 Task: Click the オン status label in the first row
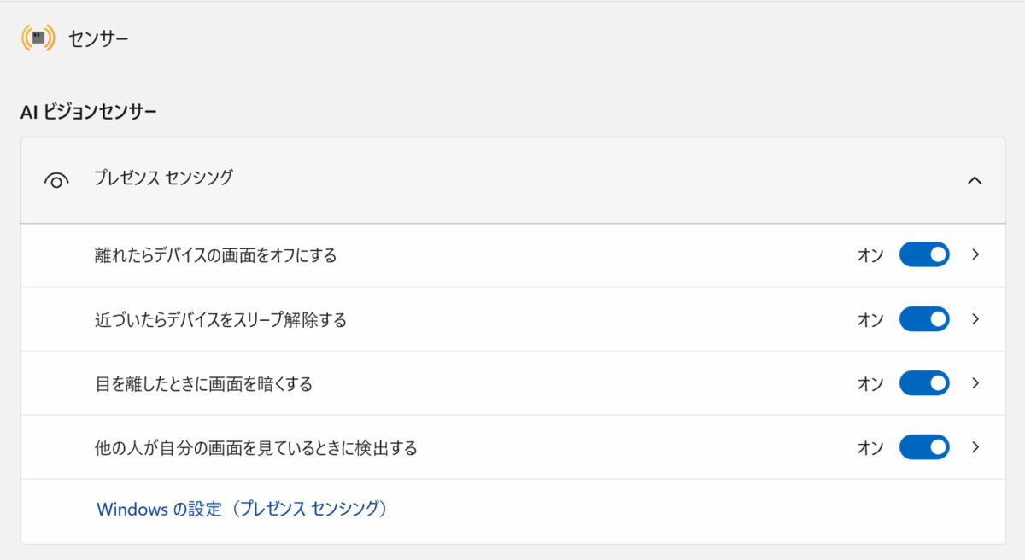870,255
